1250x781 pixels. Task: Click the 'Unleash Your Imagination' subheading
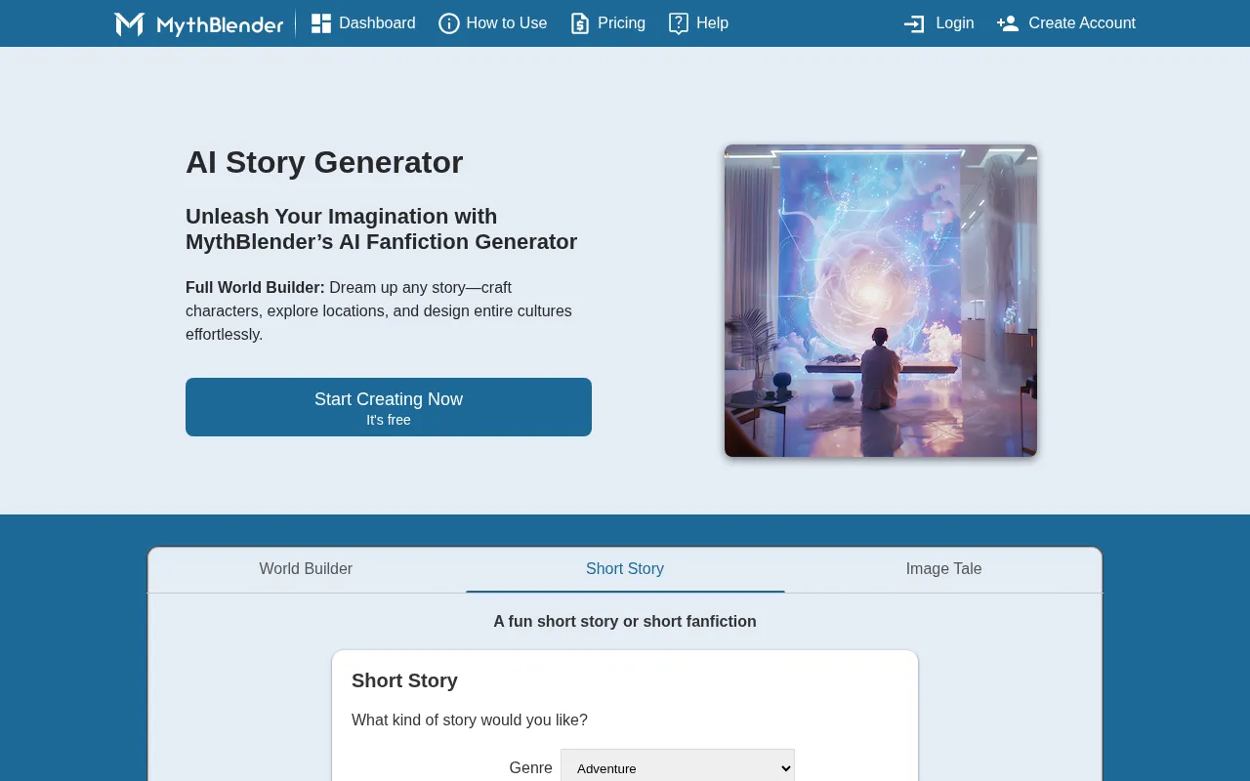coord(381,228)
